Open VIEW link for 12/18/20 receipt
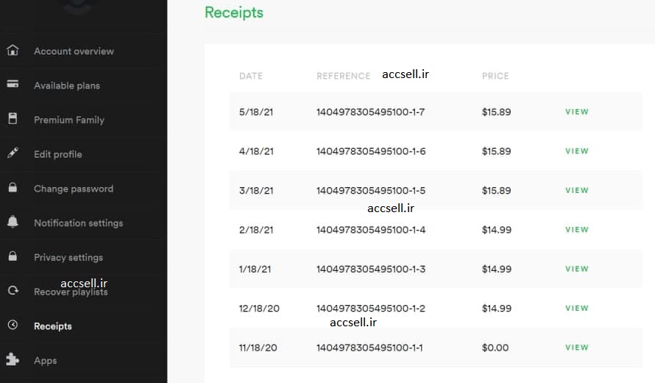This screenshot has height=383, width=655. tap(576, 308)
